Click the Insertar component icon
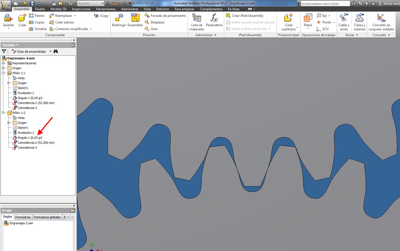This screenshot has width=400, height=251. coord(8,18)
